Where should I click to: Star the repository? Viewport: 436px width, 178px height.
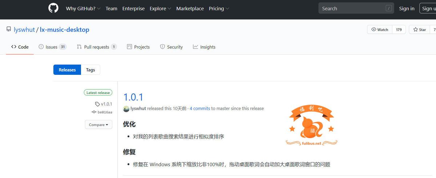[420, 29]
